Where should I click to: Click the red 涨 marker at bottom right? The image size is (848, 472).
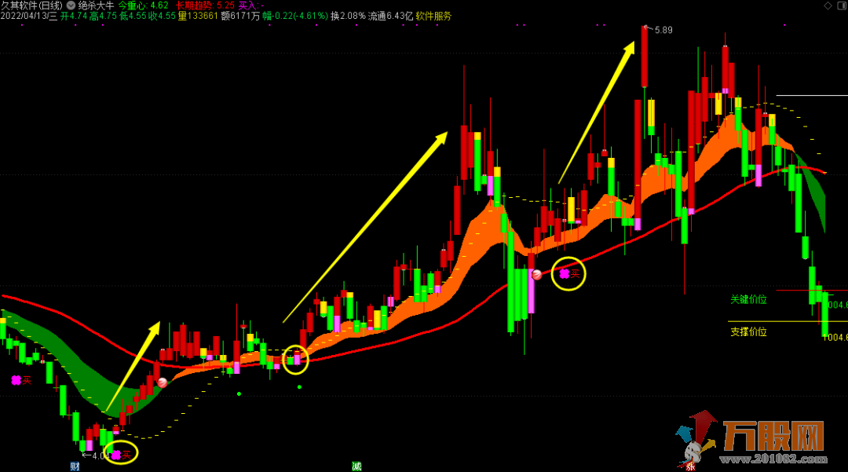691,466
